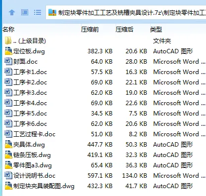The height and width of the screenshot is (196, 206).
Task: Select the 零件图a3.dwg AutoCAD icon
Action: pyautogui.click(x=8, y=165)
